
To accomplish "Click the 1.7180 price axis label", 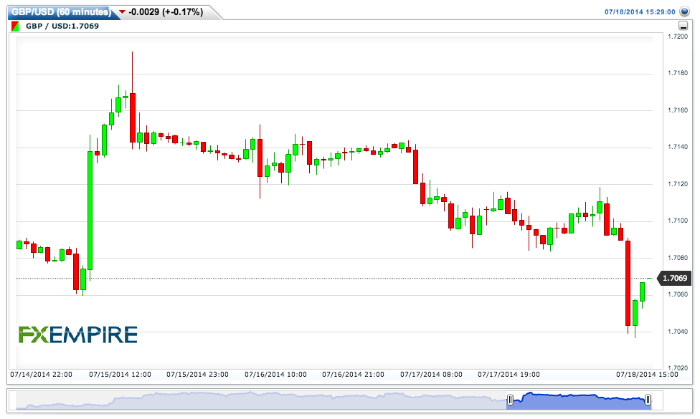I will [x=677, y=73].
